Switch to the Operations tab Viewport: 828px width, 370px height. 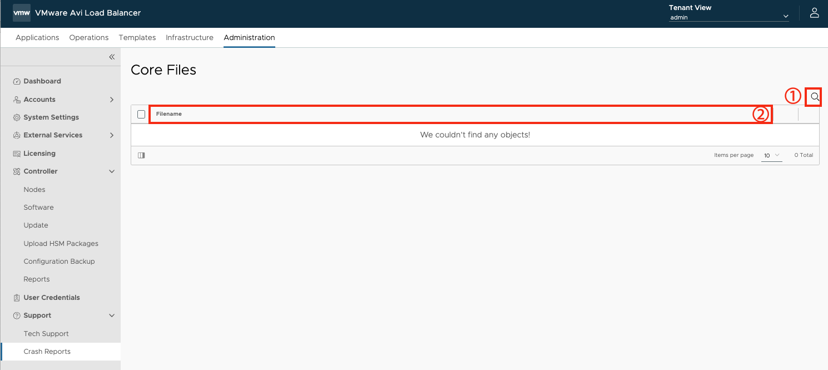click(89, 38)
